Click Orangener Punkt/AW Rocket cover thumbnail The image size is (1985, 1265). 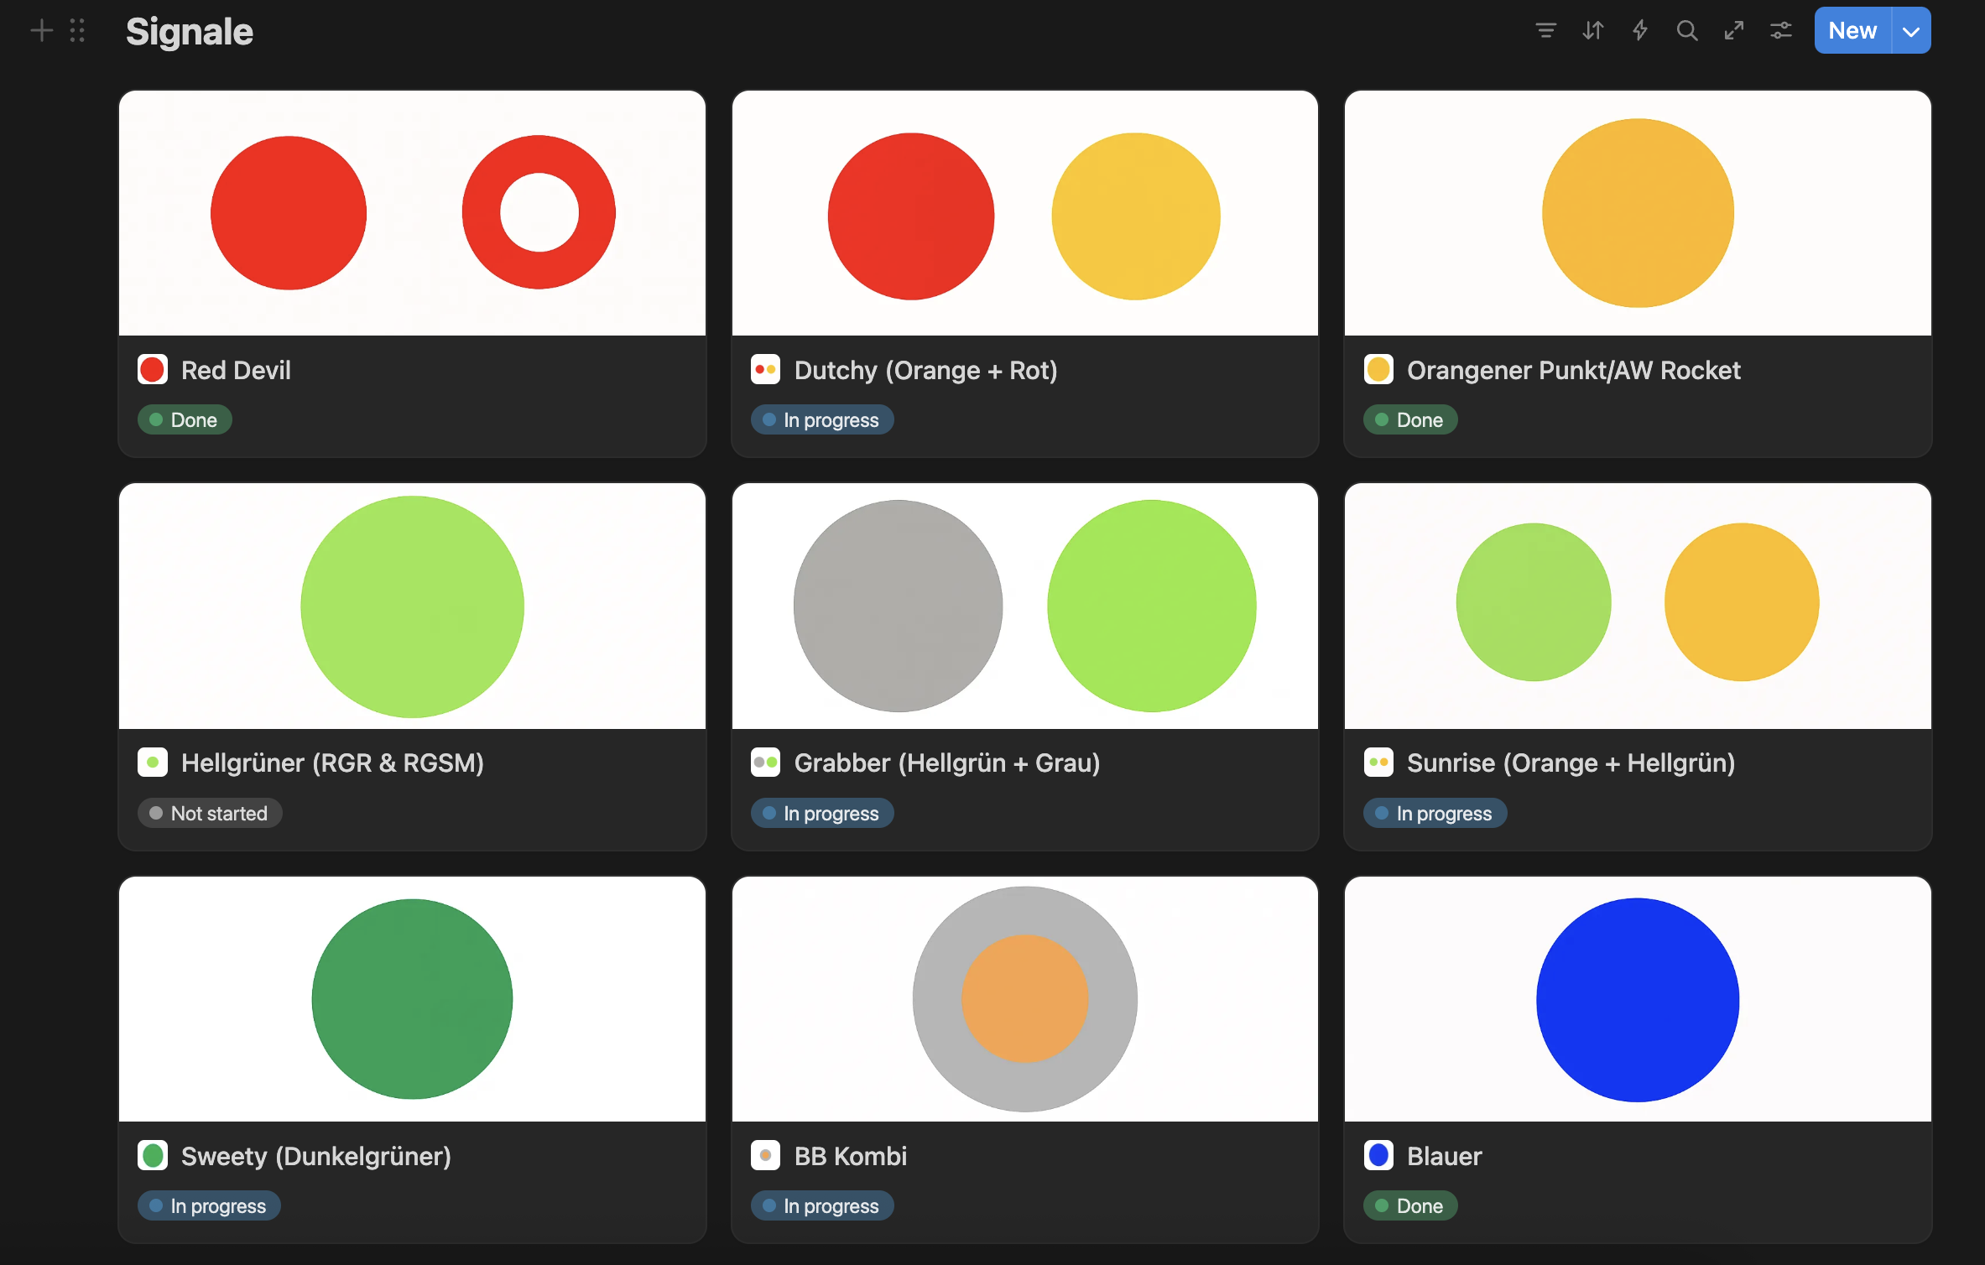pos(1637,213)
